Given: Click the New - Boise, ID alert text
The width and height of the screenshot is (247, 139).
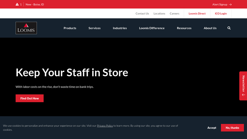Looking at the screenshot, I should 35,4.
